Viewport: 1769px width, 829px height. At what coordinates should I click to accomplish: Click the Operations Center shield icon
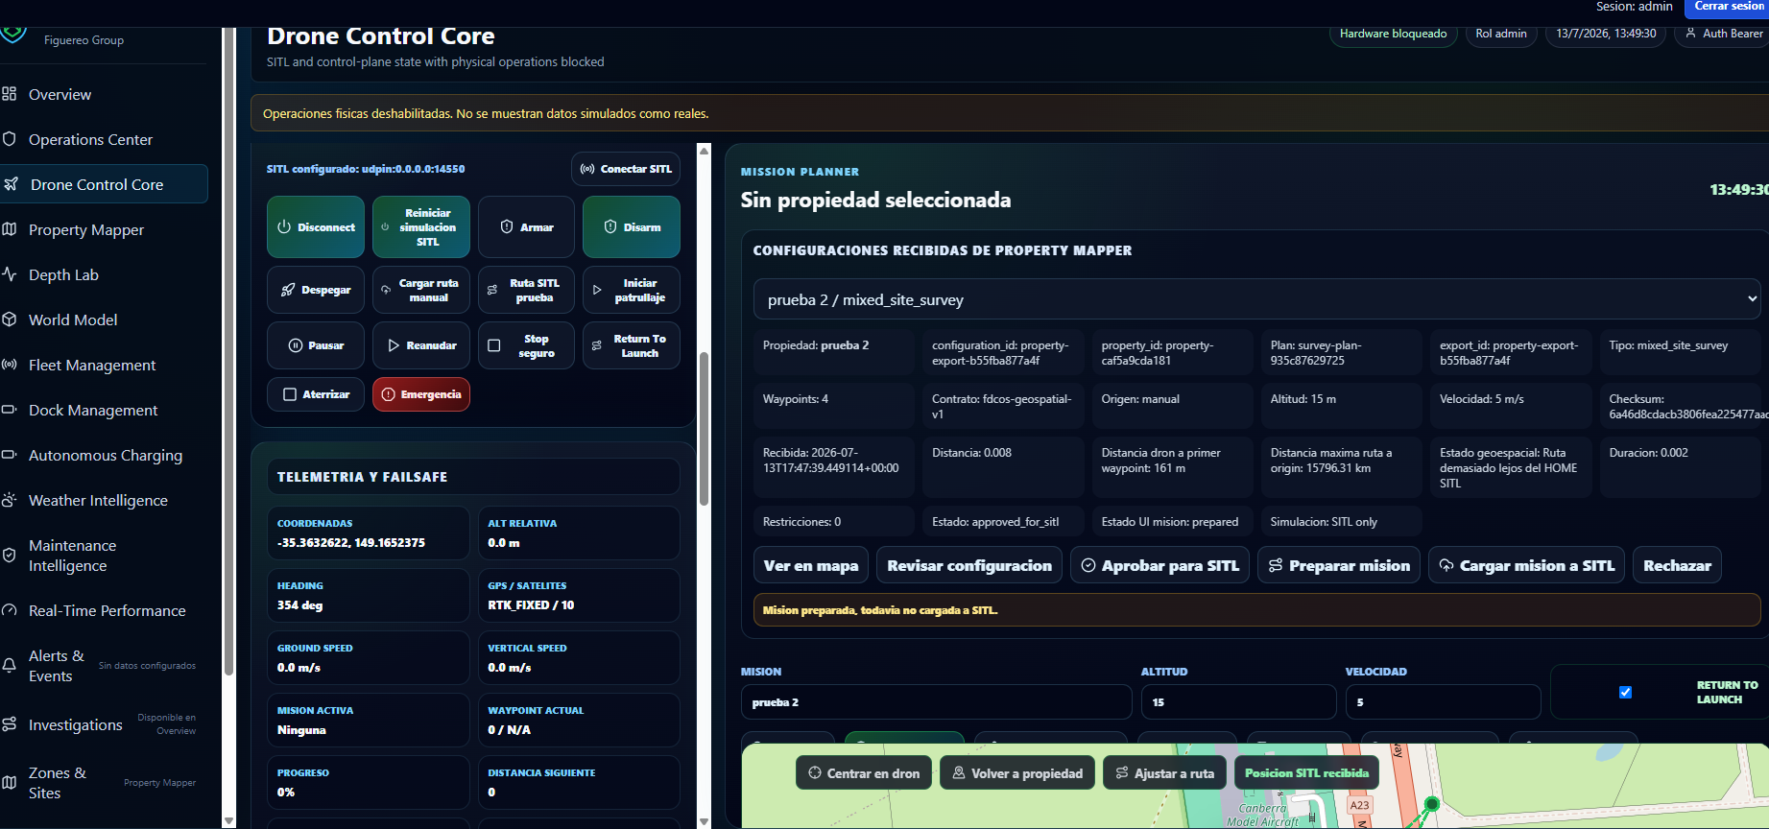coord(10,139)
